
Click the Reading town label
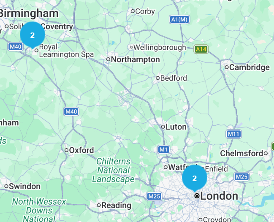(117, 206)
